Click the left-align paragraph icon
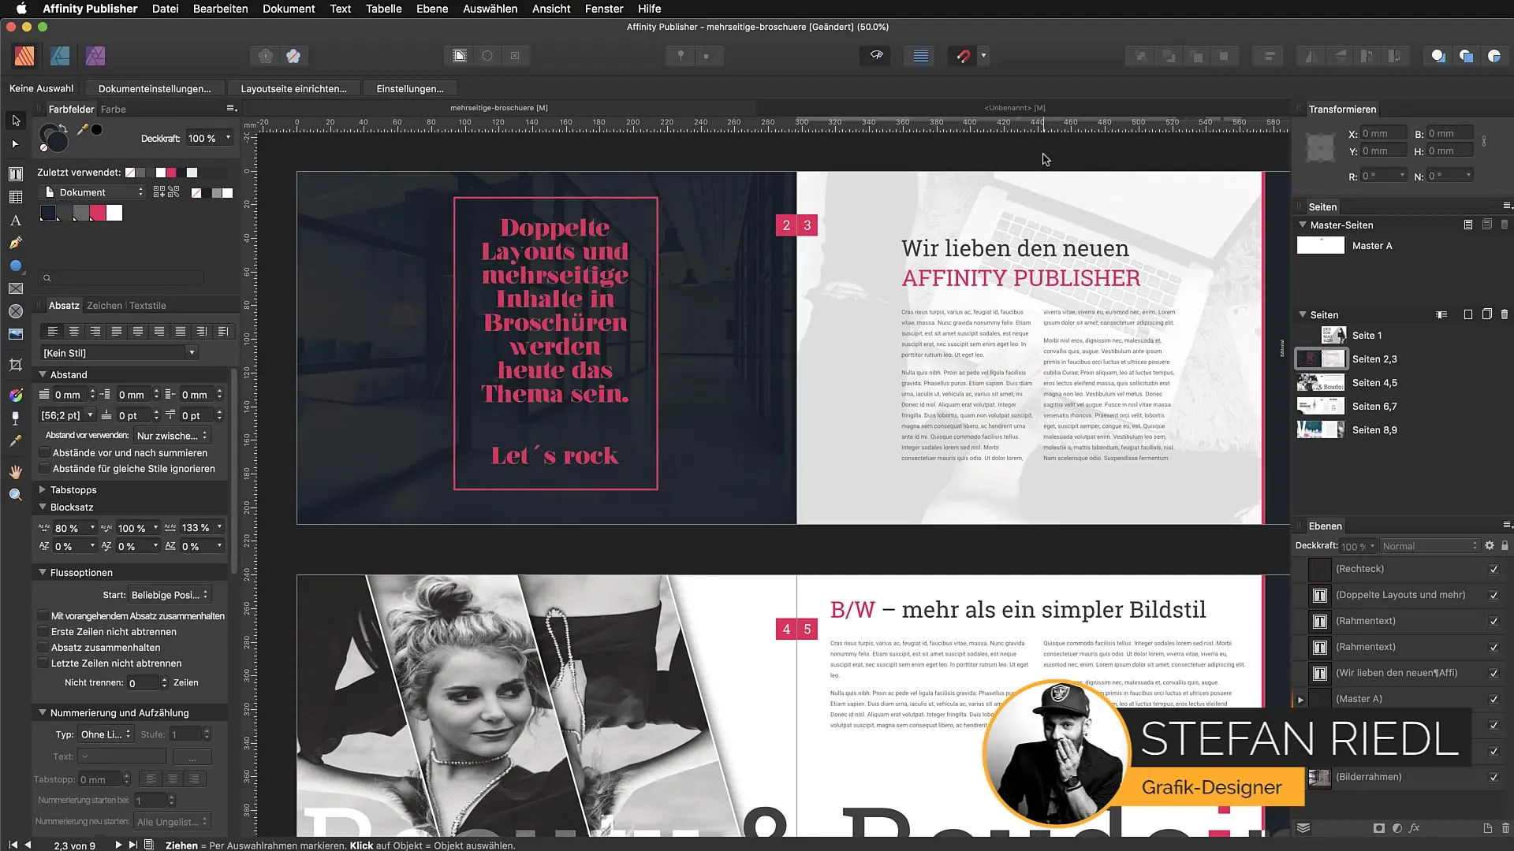1514x851 pixels. pyautogui.click(x=53, y=331)
